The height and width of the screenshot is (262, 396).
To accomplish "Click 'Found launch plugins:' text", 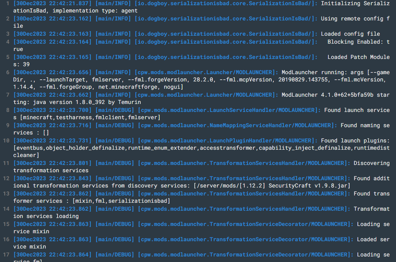I will (355, 141).
